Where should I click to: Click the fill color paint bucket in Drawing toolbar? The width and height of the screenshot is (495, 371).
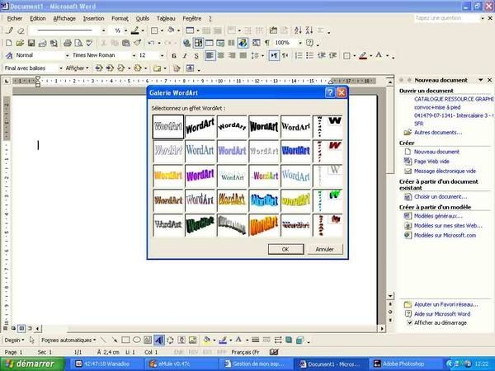tap(207, 340)
